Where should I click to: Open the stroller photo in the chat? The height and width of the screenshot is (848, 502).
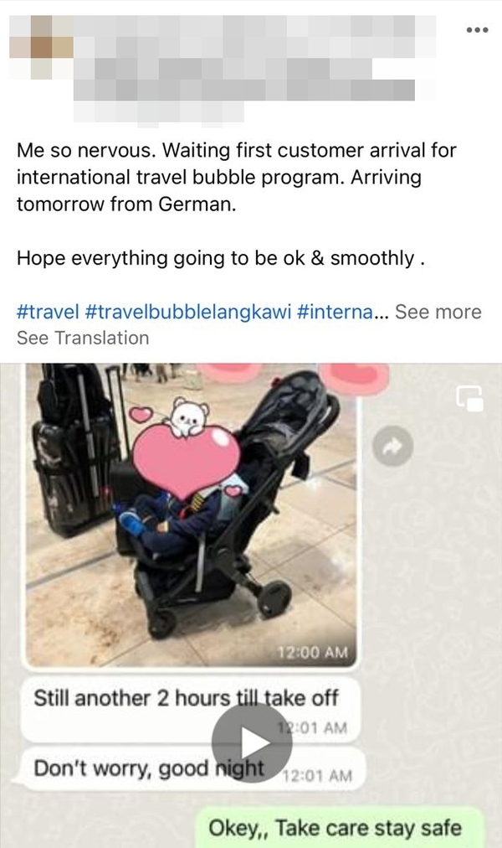click(x=191, y=514)
